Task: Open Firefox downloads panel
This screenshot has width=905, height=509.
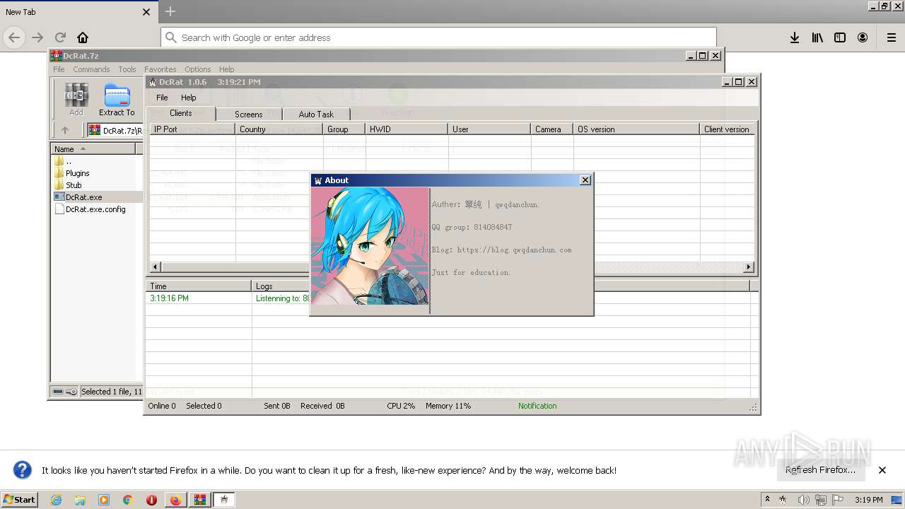Action: point(795,37)
